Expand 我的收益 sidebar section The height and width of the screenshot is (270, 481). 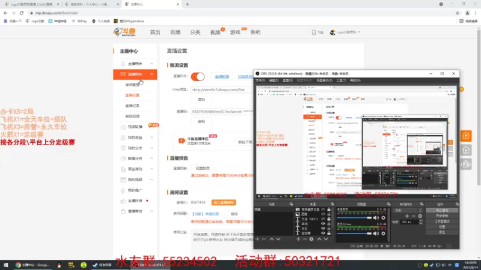coord(152,137)
